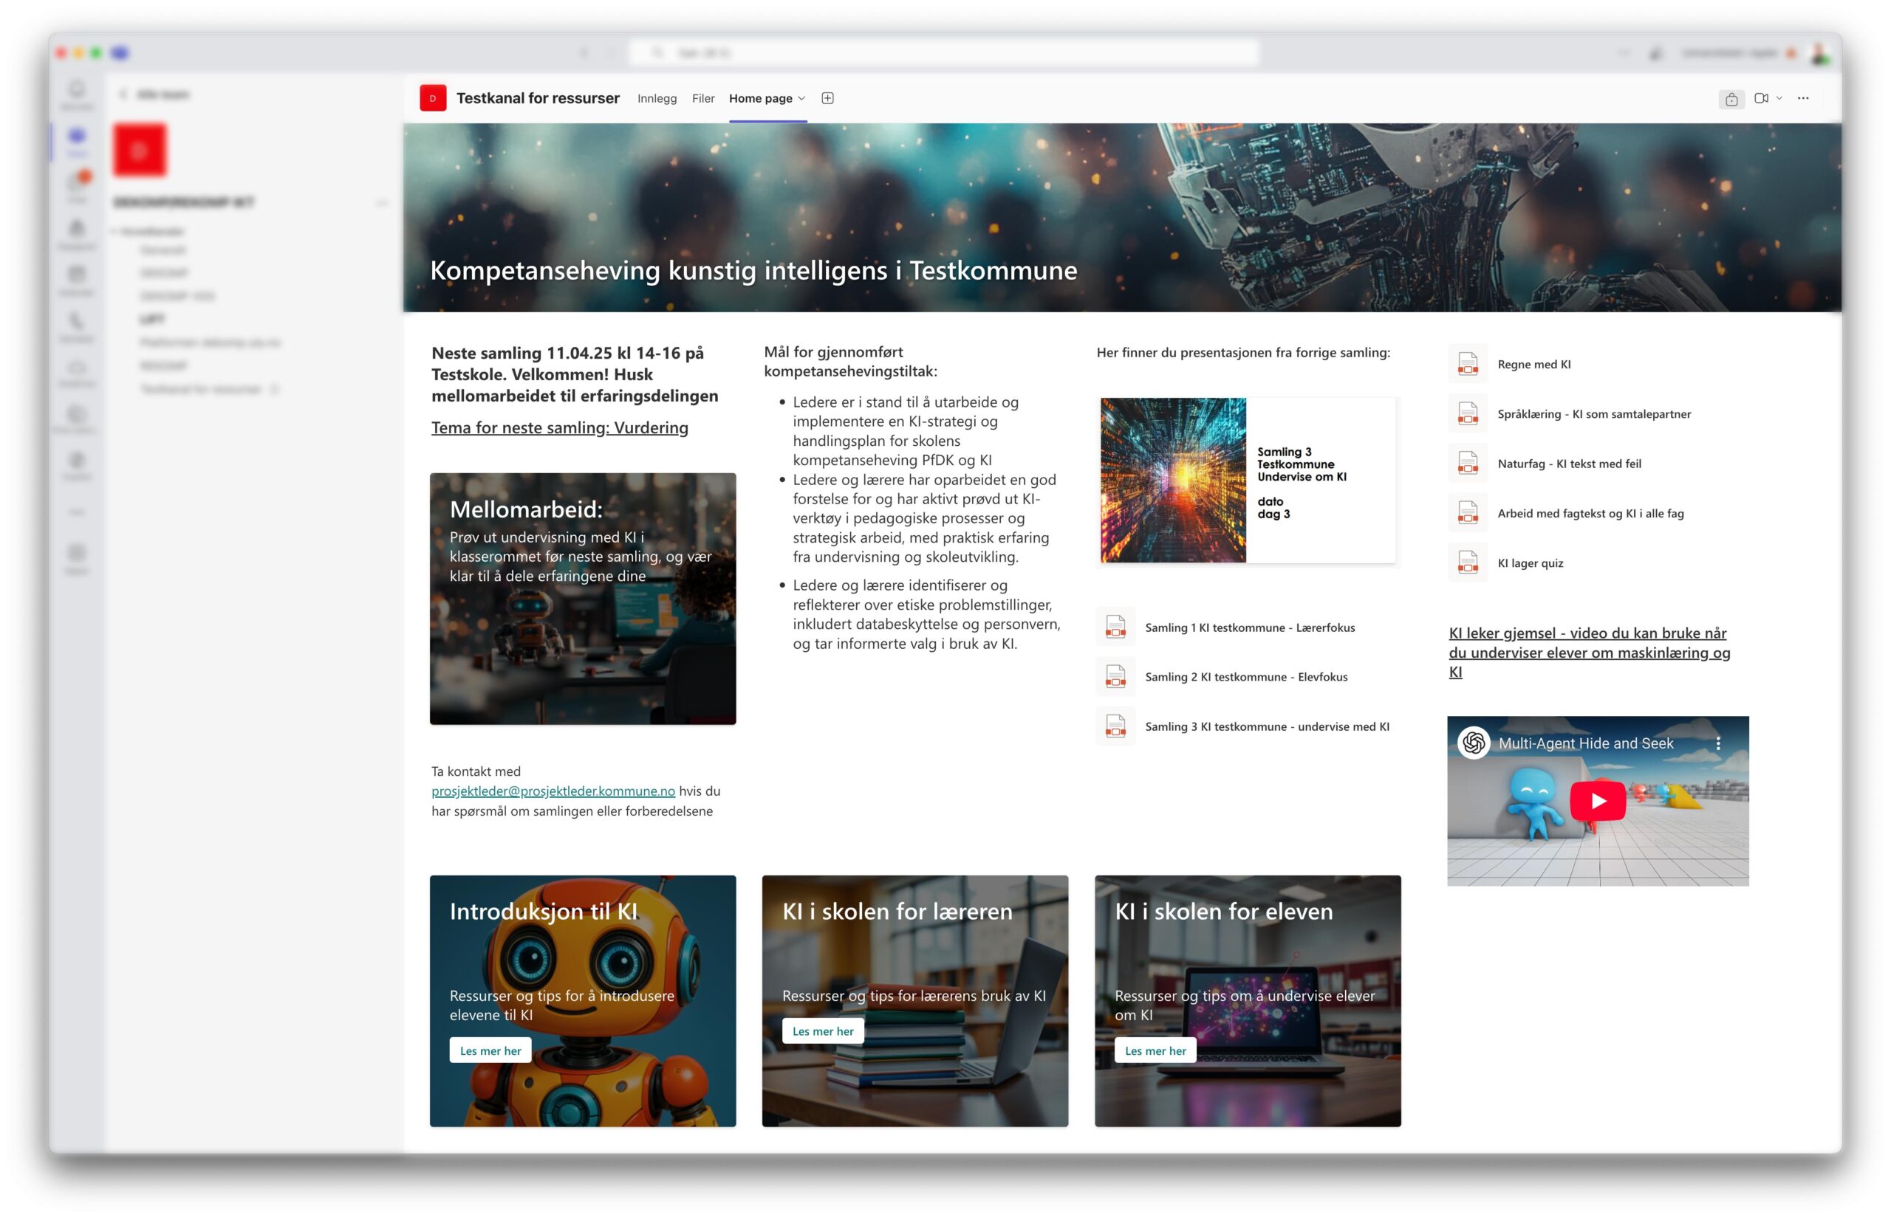
Task: Click Les mer her on Introduksjon card
Action: click(x=490, y=1050)
